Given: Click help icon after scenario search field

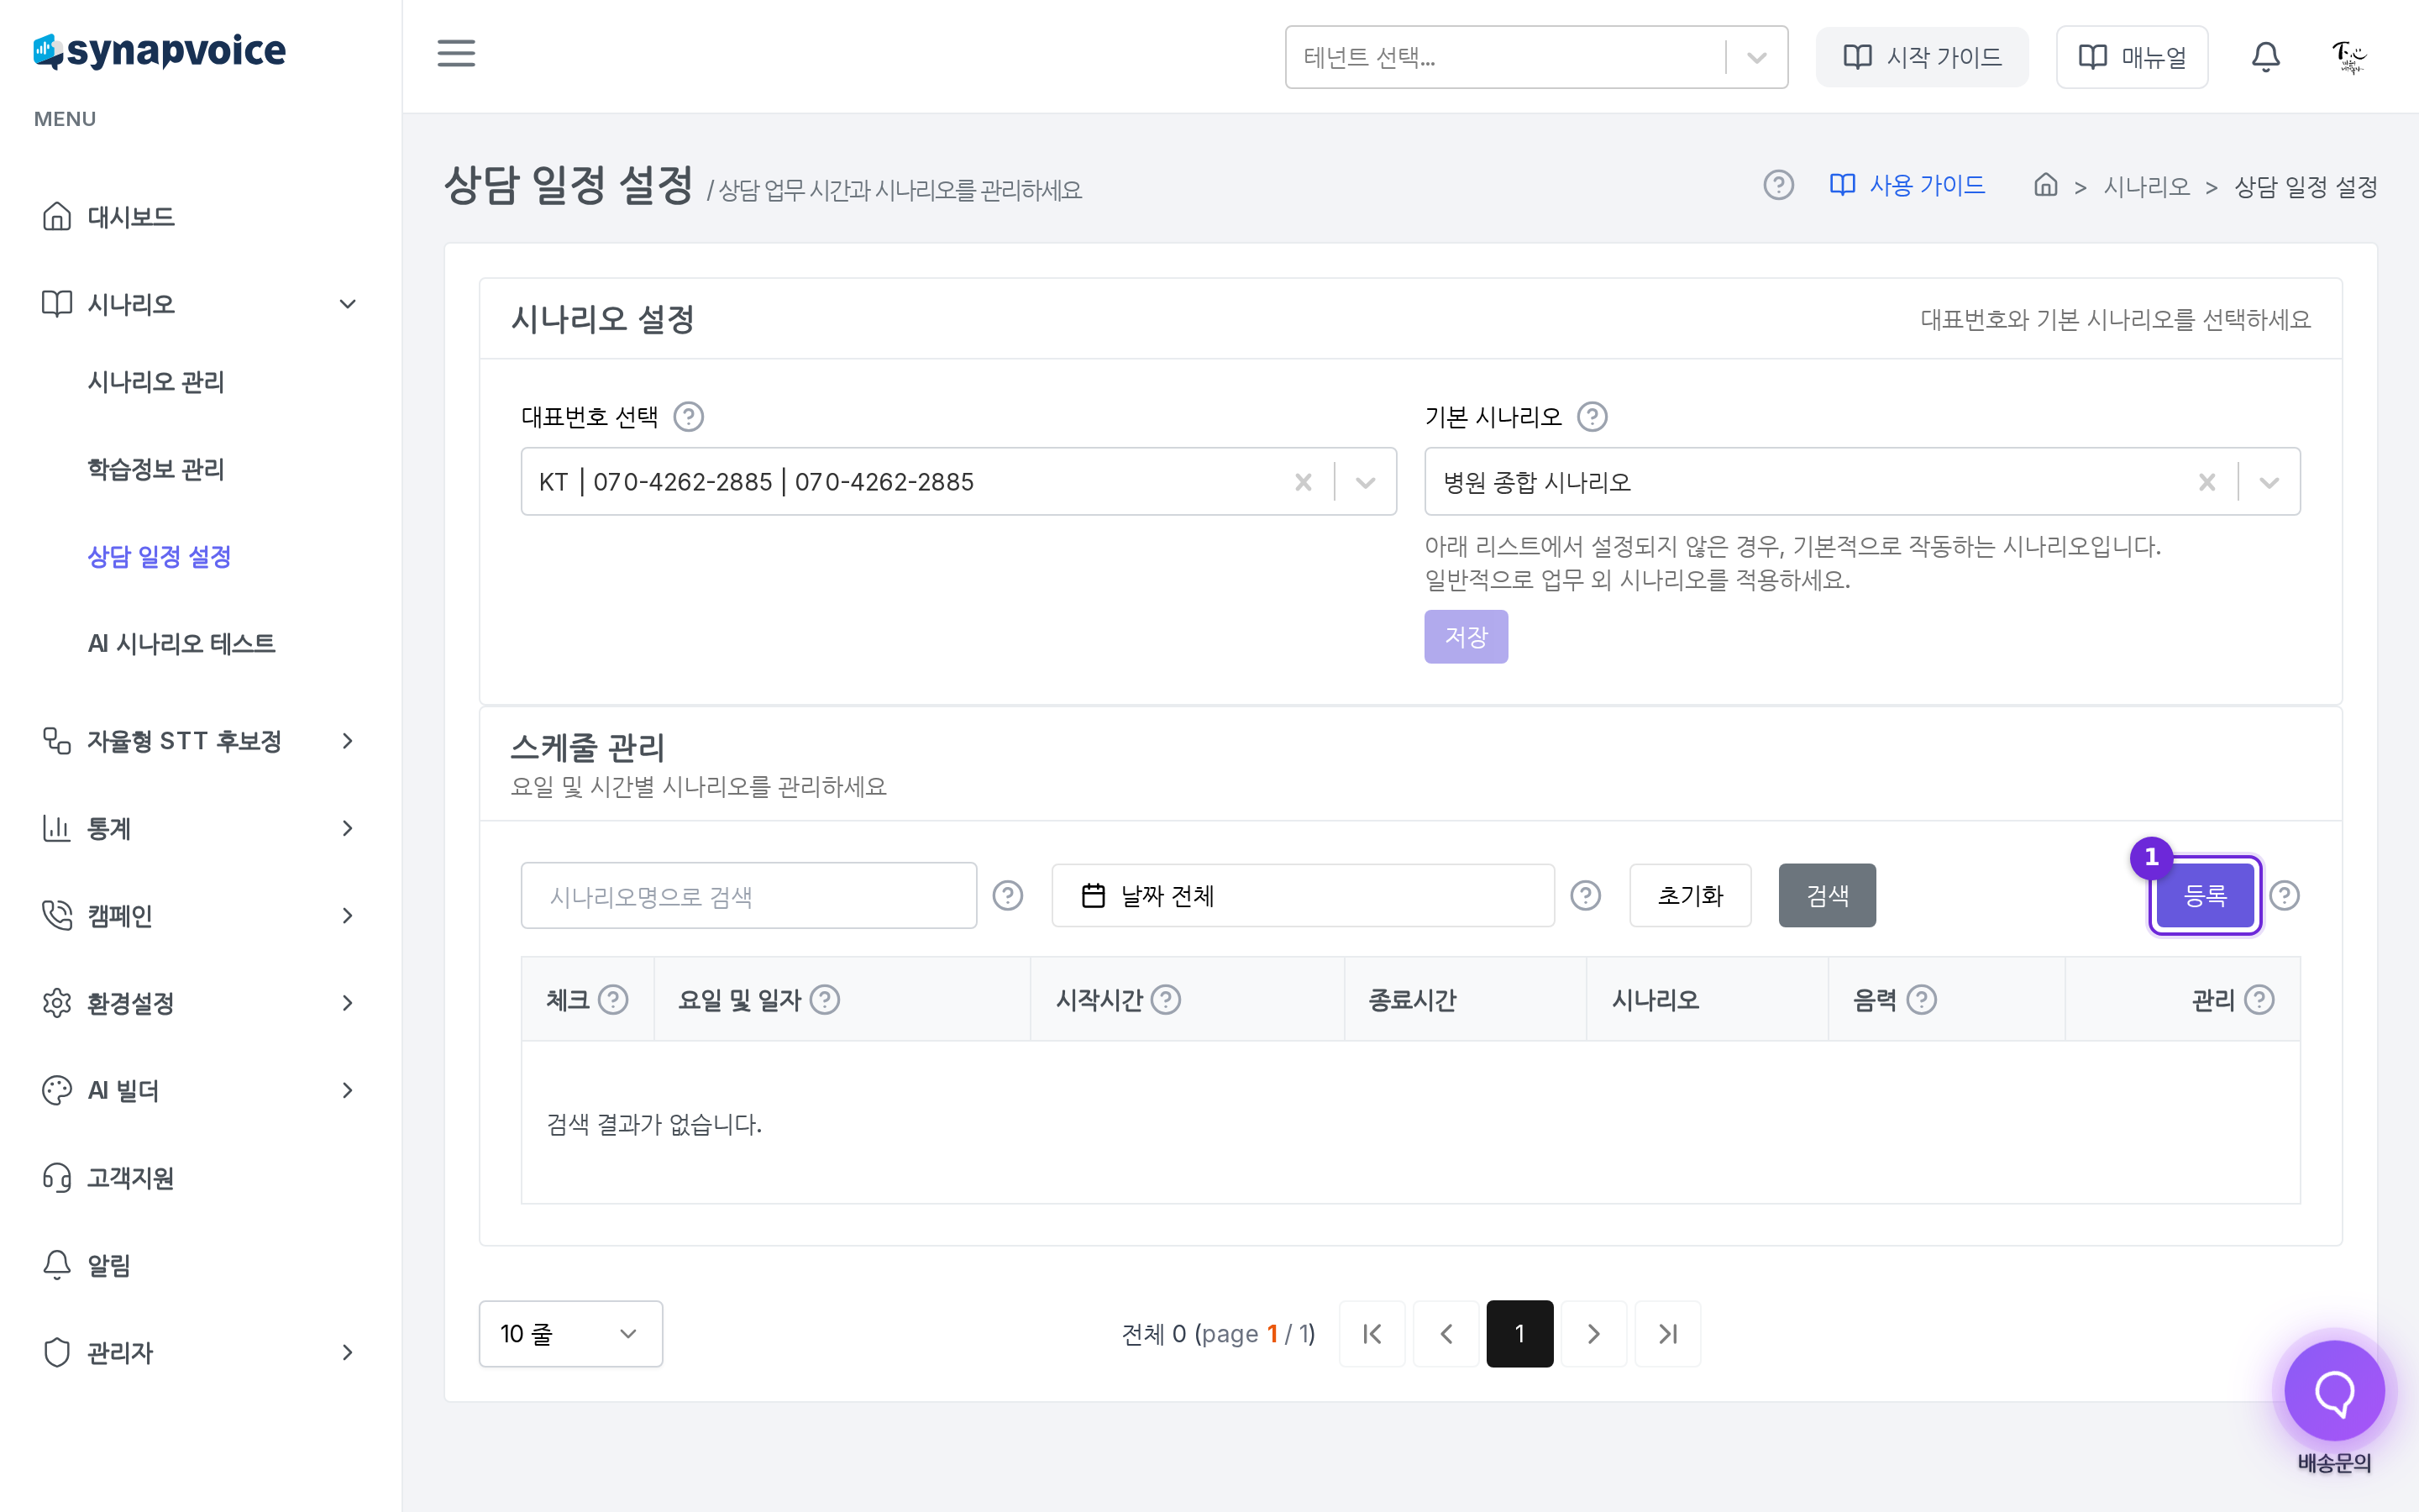Looking at the screenshot, I should (1008, 895).
